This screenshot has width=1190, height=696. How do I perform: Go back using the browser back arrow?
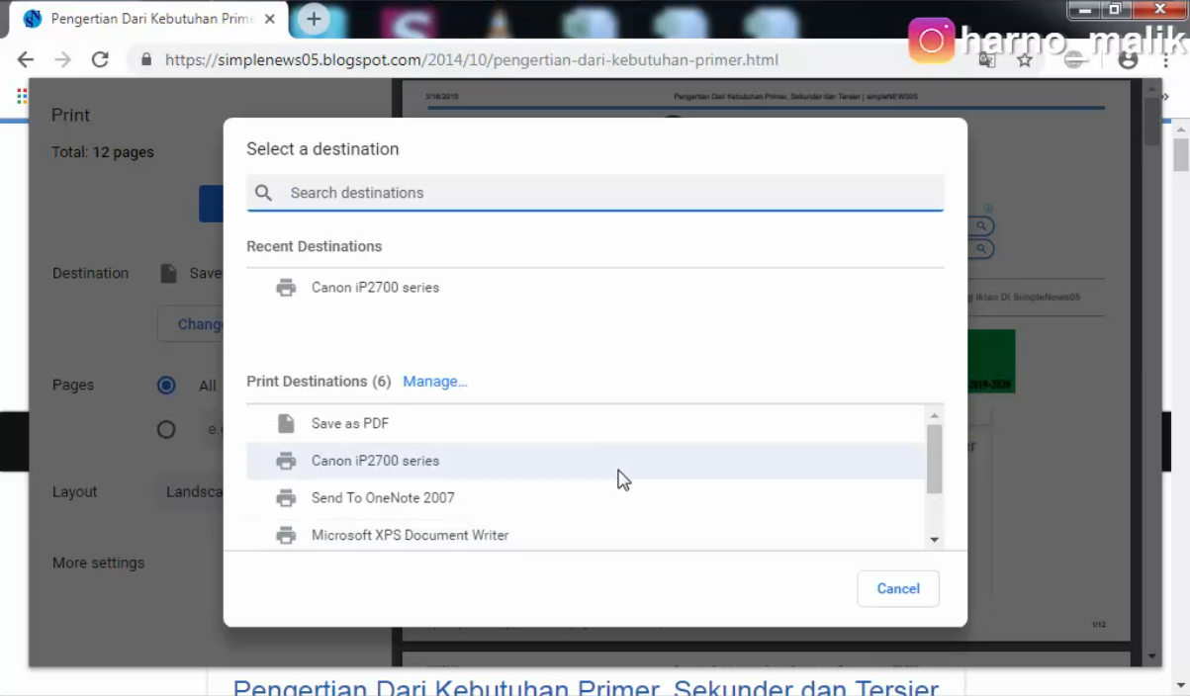pos(25,59)
